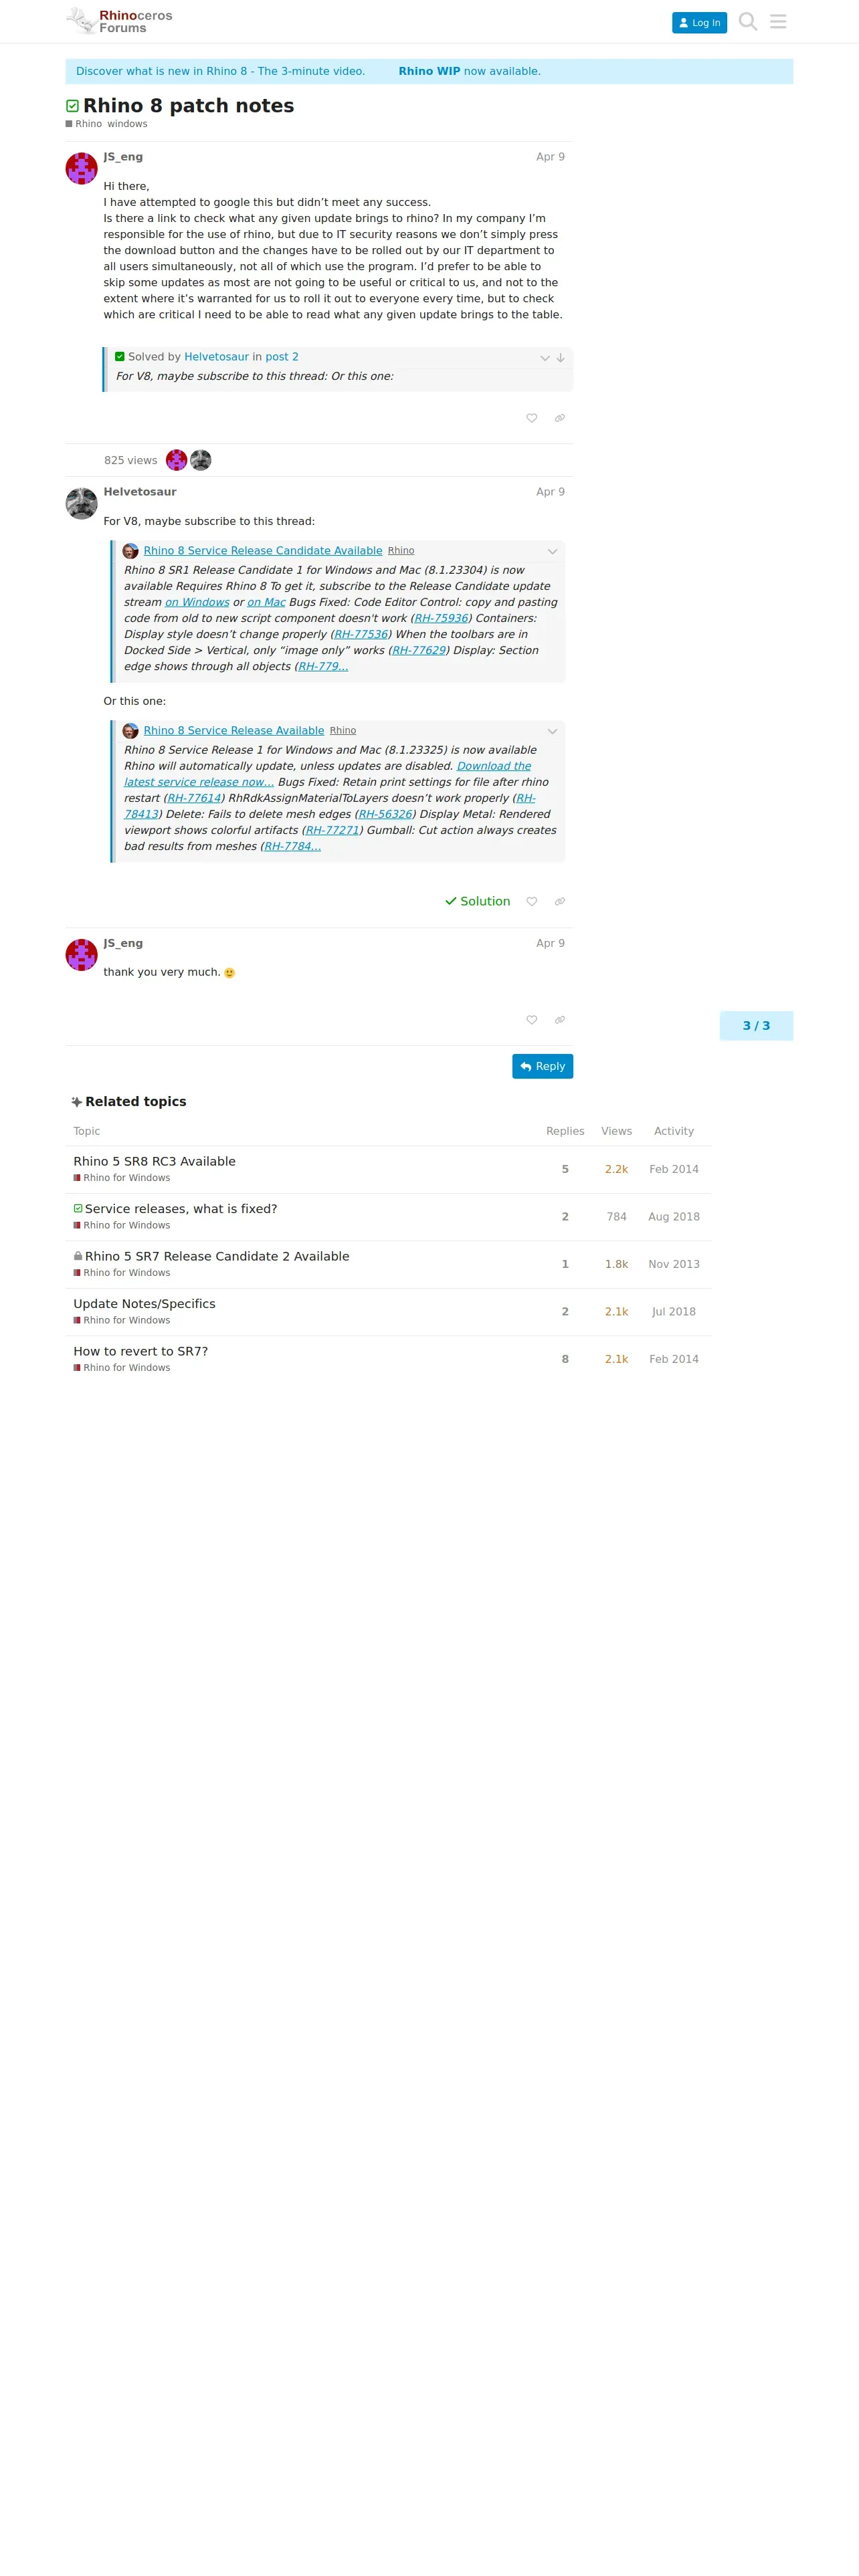Click Aug 2018 activity date
Image resolution: width=859 pixels, height=2576 pixels.
click(x=674, y=1217)
